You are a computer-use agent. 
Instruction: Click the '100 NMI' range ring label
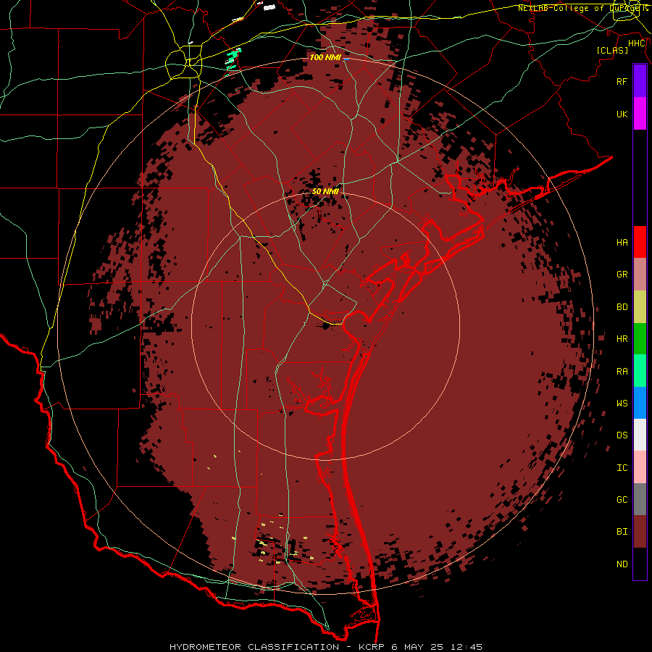[x=325, y=57]
